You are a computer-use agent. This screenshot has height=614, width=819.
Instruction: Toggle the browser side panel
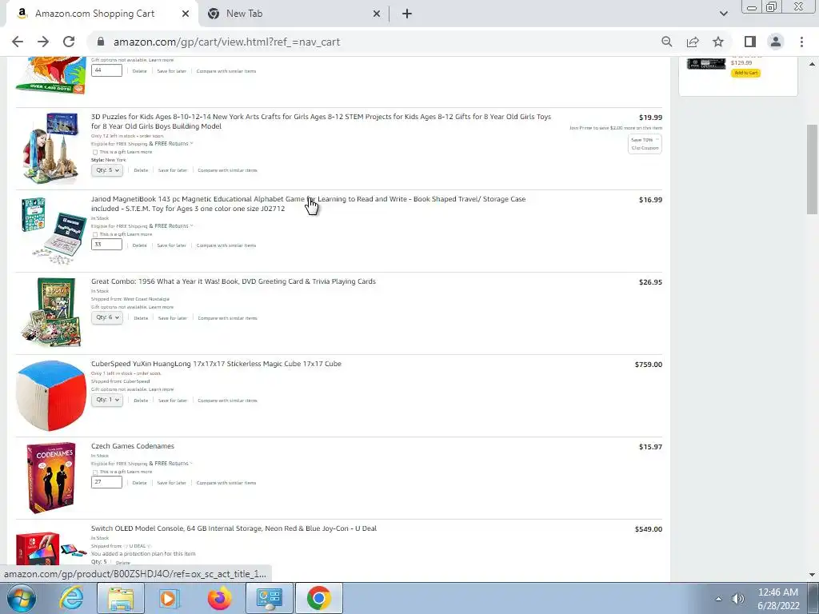750,42
